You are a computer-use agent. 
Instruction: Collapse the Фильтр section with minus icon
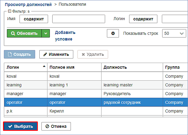[x=10, y=11]
